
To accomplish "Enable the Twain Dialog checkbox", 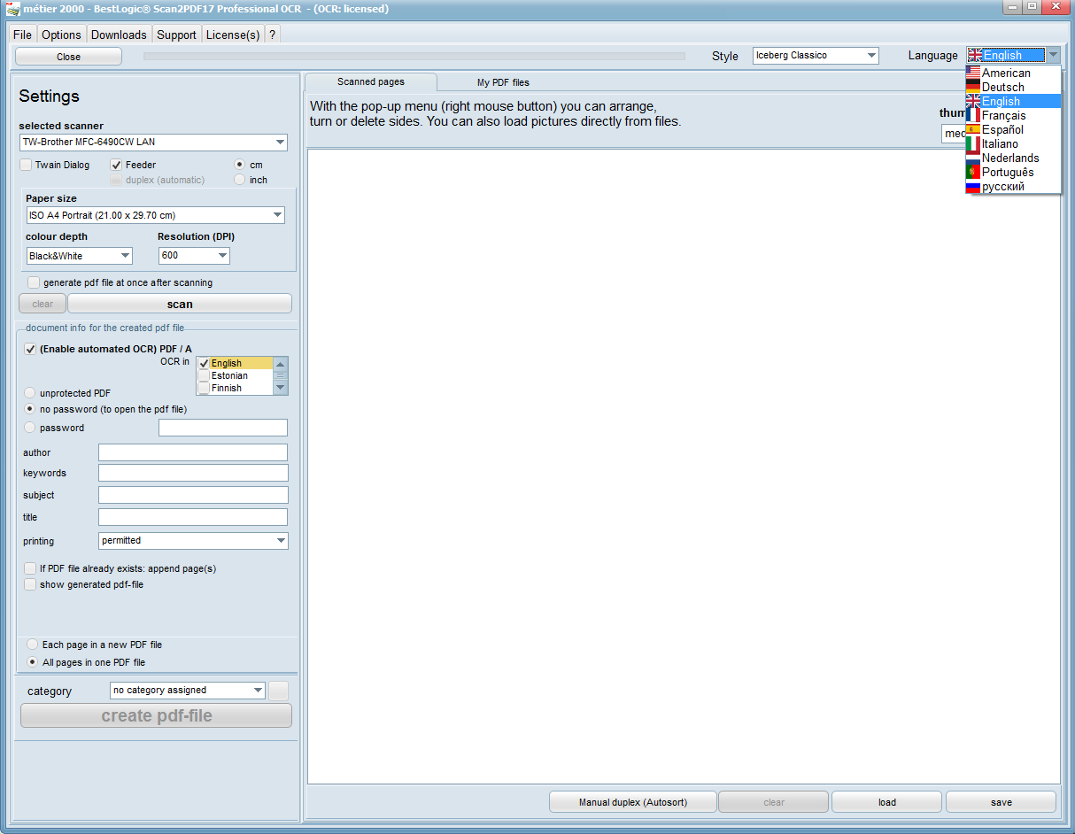I will click(26, 165).
